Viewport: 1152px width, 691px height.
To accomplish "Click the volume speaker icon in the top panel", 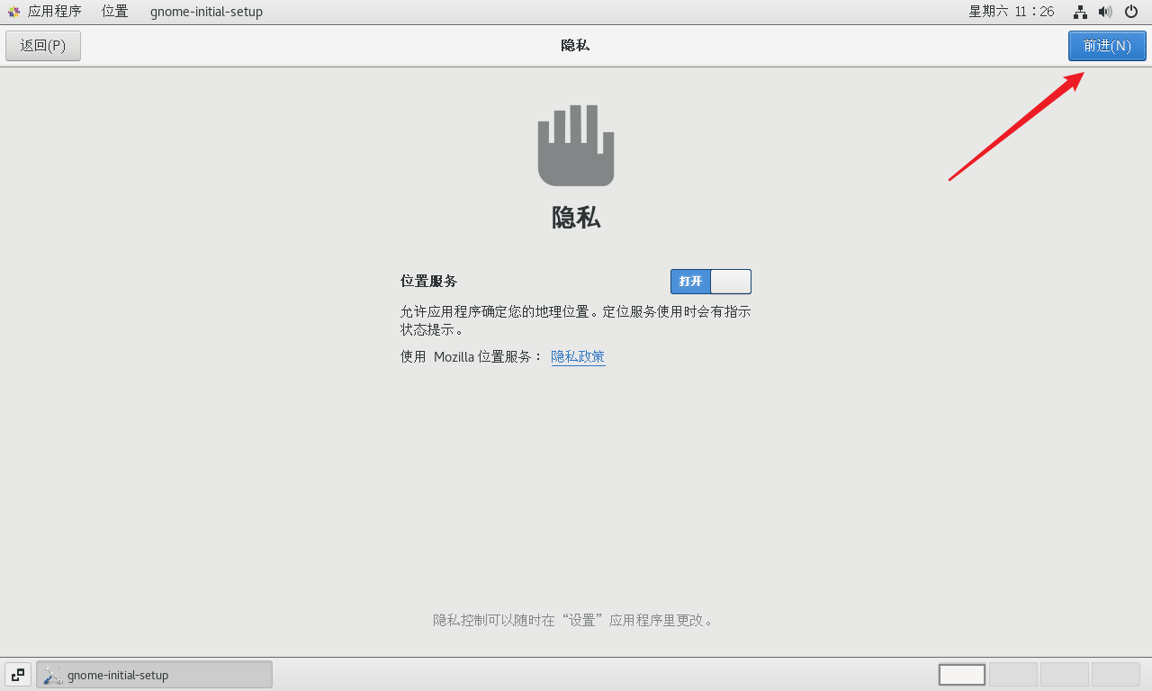I will tap(1104, 12).
